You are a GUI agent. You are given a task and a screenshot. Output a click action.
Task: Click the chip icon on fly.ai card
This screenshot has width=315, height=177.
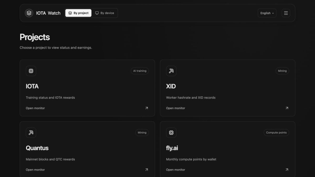point(171,132)
